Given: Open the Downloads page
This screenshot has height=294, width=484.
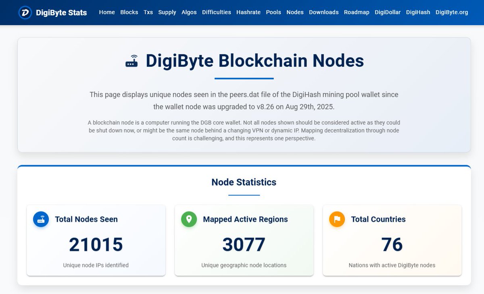Looking at the screenshot, I should coord(323,12).
